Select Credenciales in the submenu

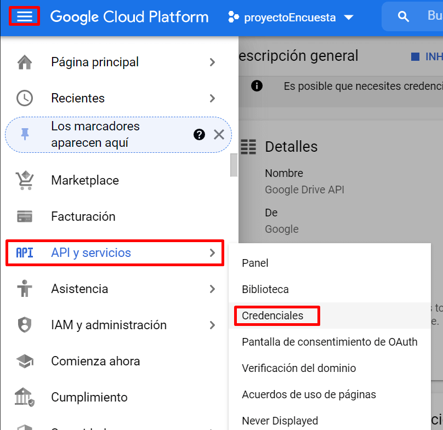point(330,316)
